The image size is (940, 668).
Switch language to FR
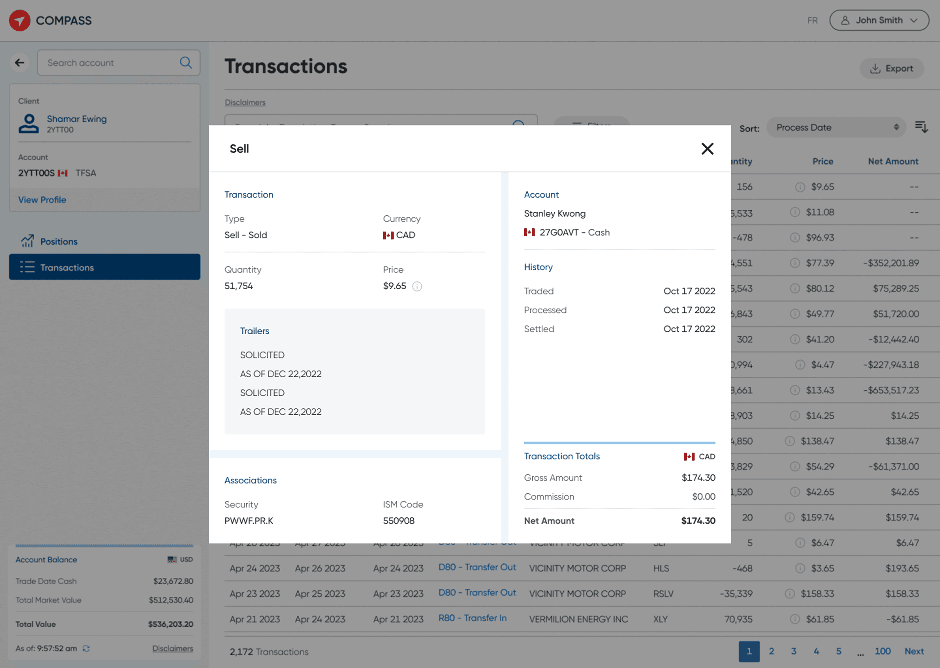click(812, 20)
